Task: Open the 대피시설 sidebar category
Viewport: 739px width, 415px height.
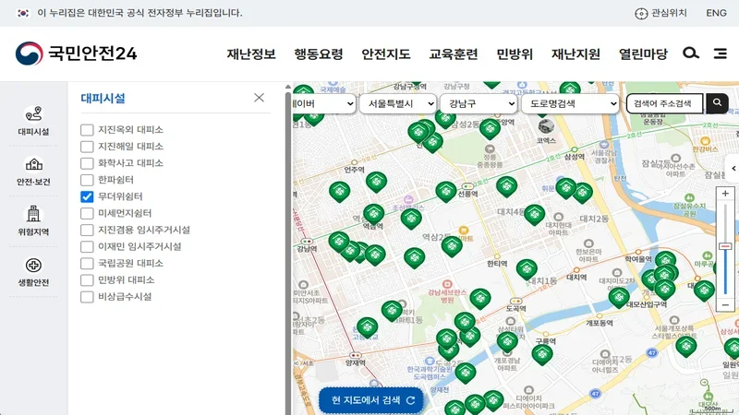Action: point(33,121)
